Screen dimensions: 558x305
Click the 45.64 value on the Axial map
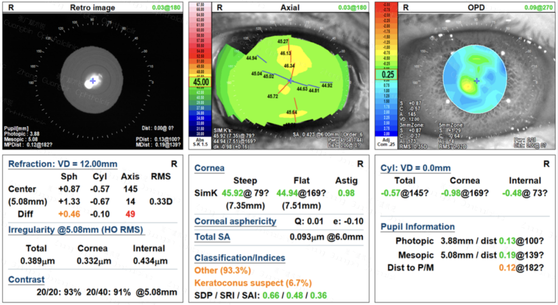(x=291, y=112)
